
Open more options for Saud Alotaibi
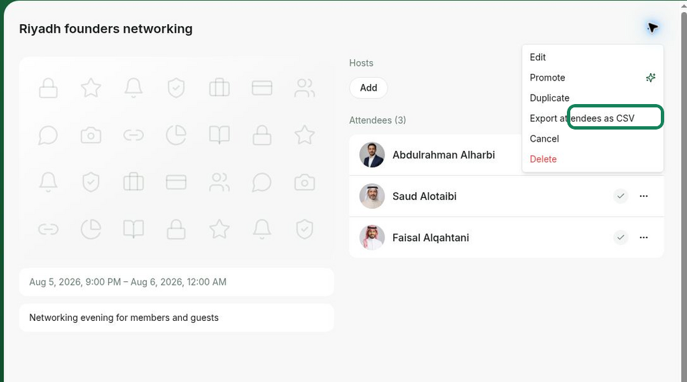pyautogui.click(x=643, y=196)
